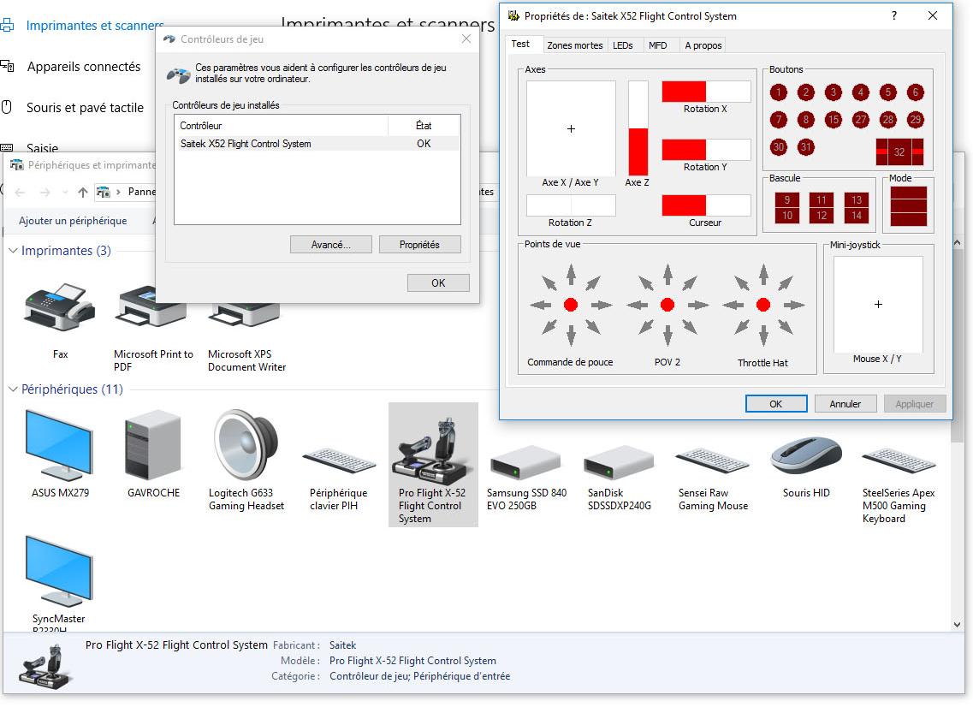The width and height of the screenshot is (973, 707).
Task: Click scroll down arrow in Périphériques window
Action: pyautogui.click(x=957, y=625)
